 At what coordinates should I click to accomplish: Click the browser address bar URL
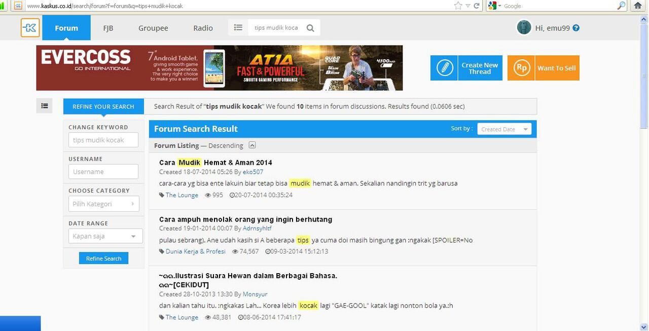pos(105,6)
